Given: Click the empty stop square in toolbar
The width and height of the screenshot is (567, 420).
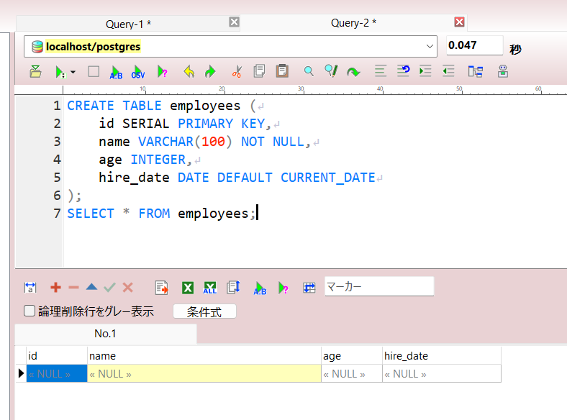Looking at the screenshot, I should (94, 72).
